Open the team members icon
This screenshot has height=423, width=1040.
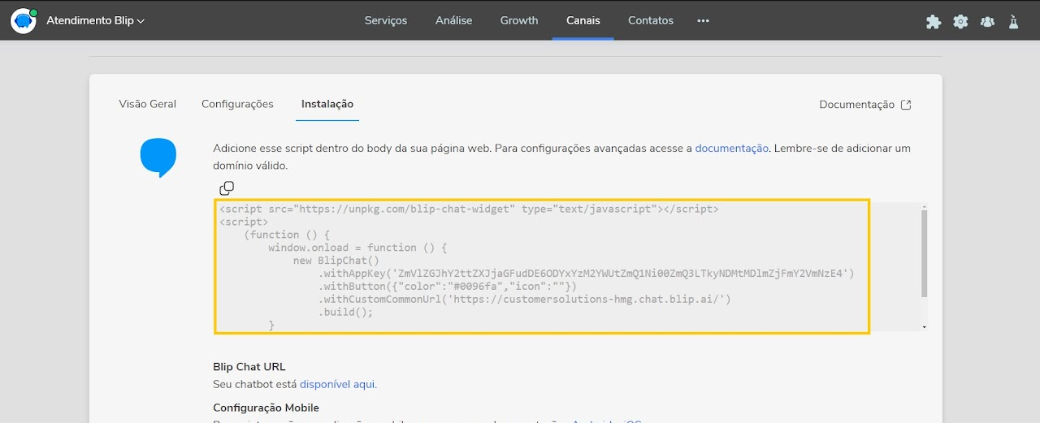(x=987, y=22)
